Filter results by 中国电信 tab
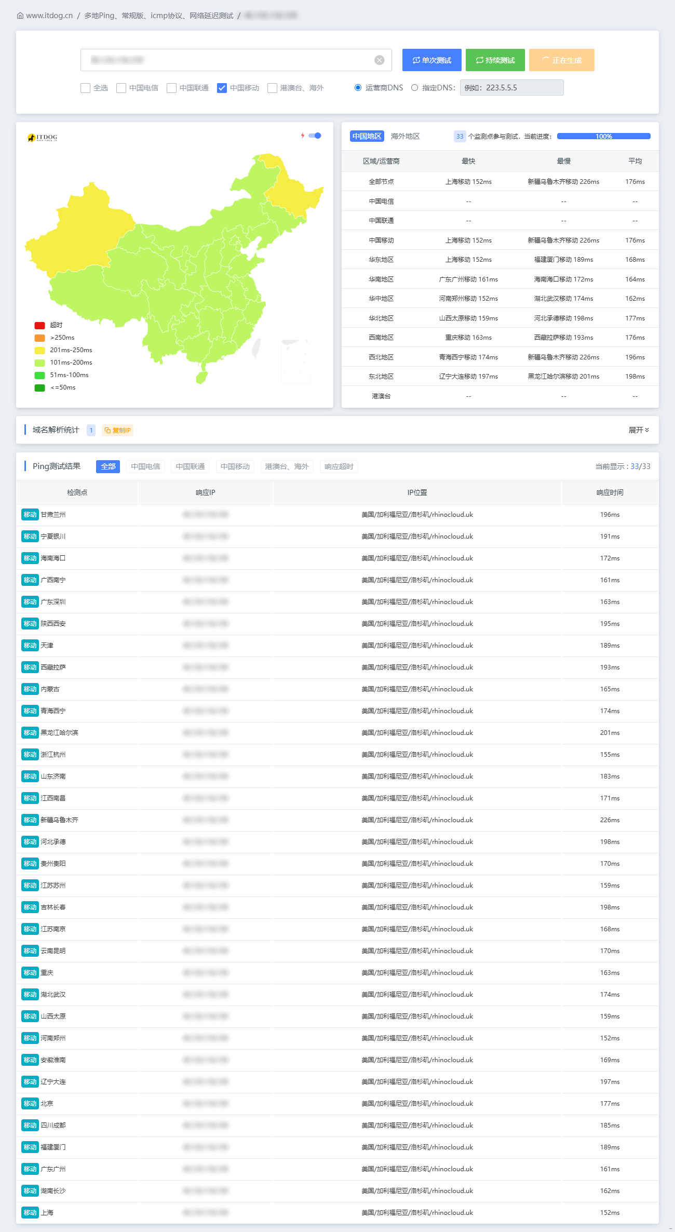The height and width of the screenshot is (1232, 675). point(145,466)
